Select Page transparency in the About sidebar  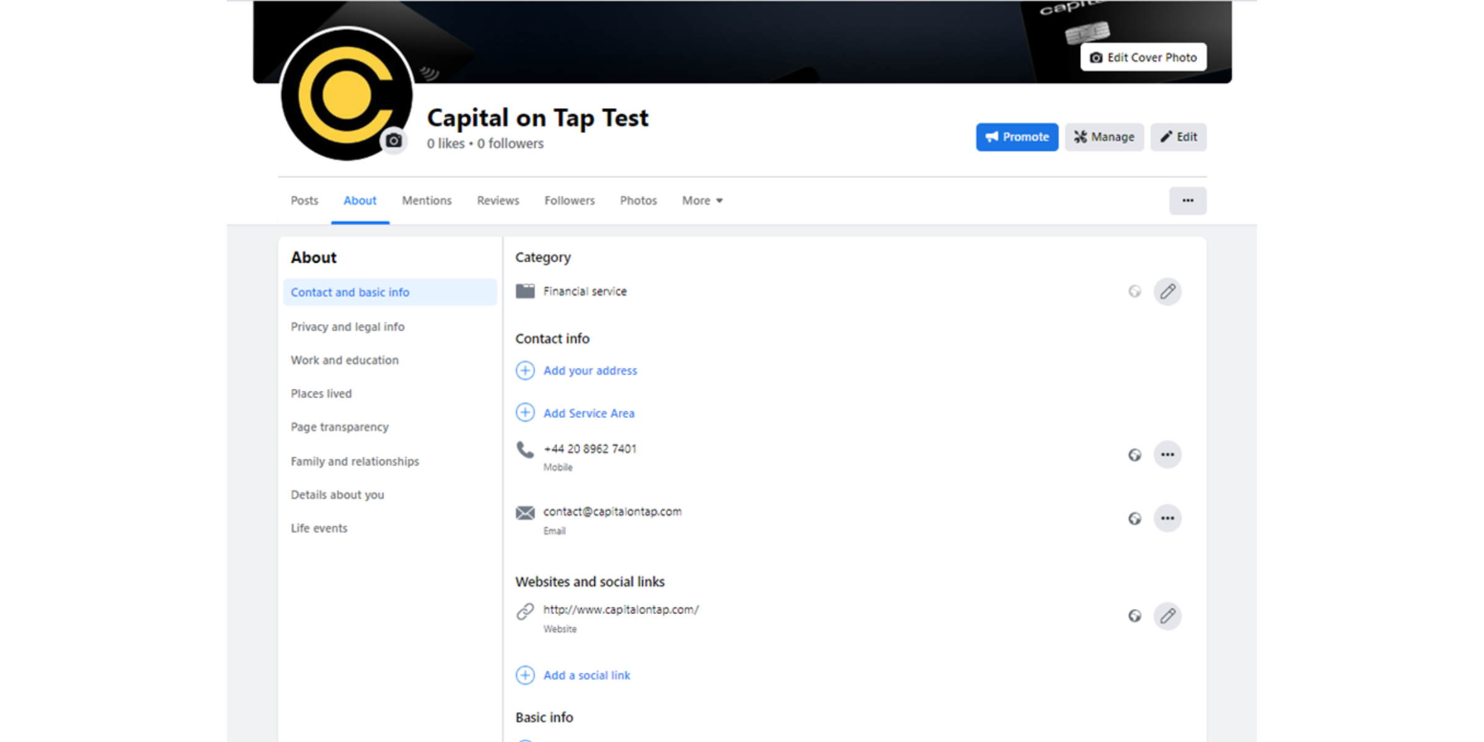[x=339, y=427]
